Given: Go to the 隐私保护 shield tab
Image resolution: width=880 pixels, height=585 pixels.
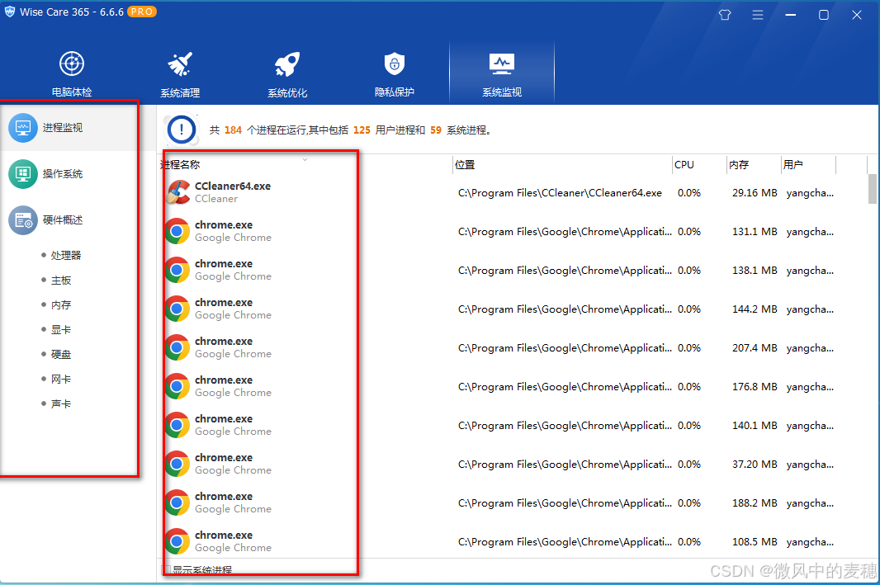Looking at the screenshot, I should (395, 73).
